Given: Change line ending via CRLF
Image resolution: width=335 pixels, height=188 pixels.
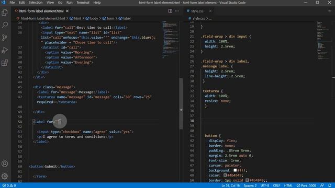Looking at the screenshot, I should (276, 185).
